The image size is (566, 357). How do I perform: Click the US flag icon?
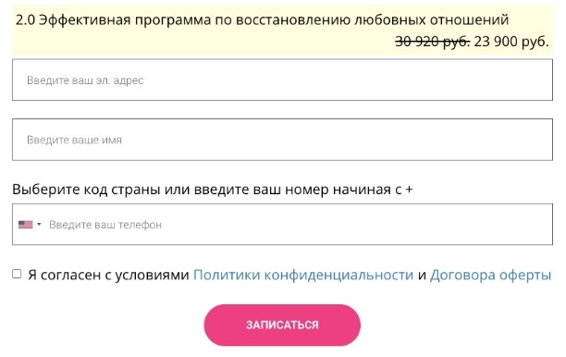point(26,225)
